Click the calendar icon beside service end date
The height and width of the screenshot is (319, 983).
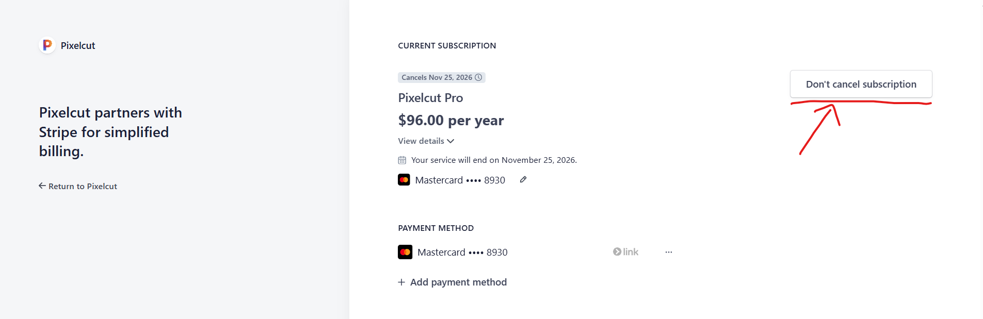tap(402, 160)
